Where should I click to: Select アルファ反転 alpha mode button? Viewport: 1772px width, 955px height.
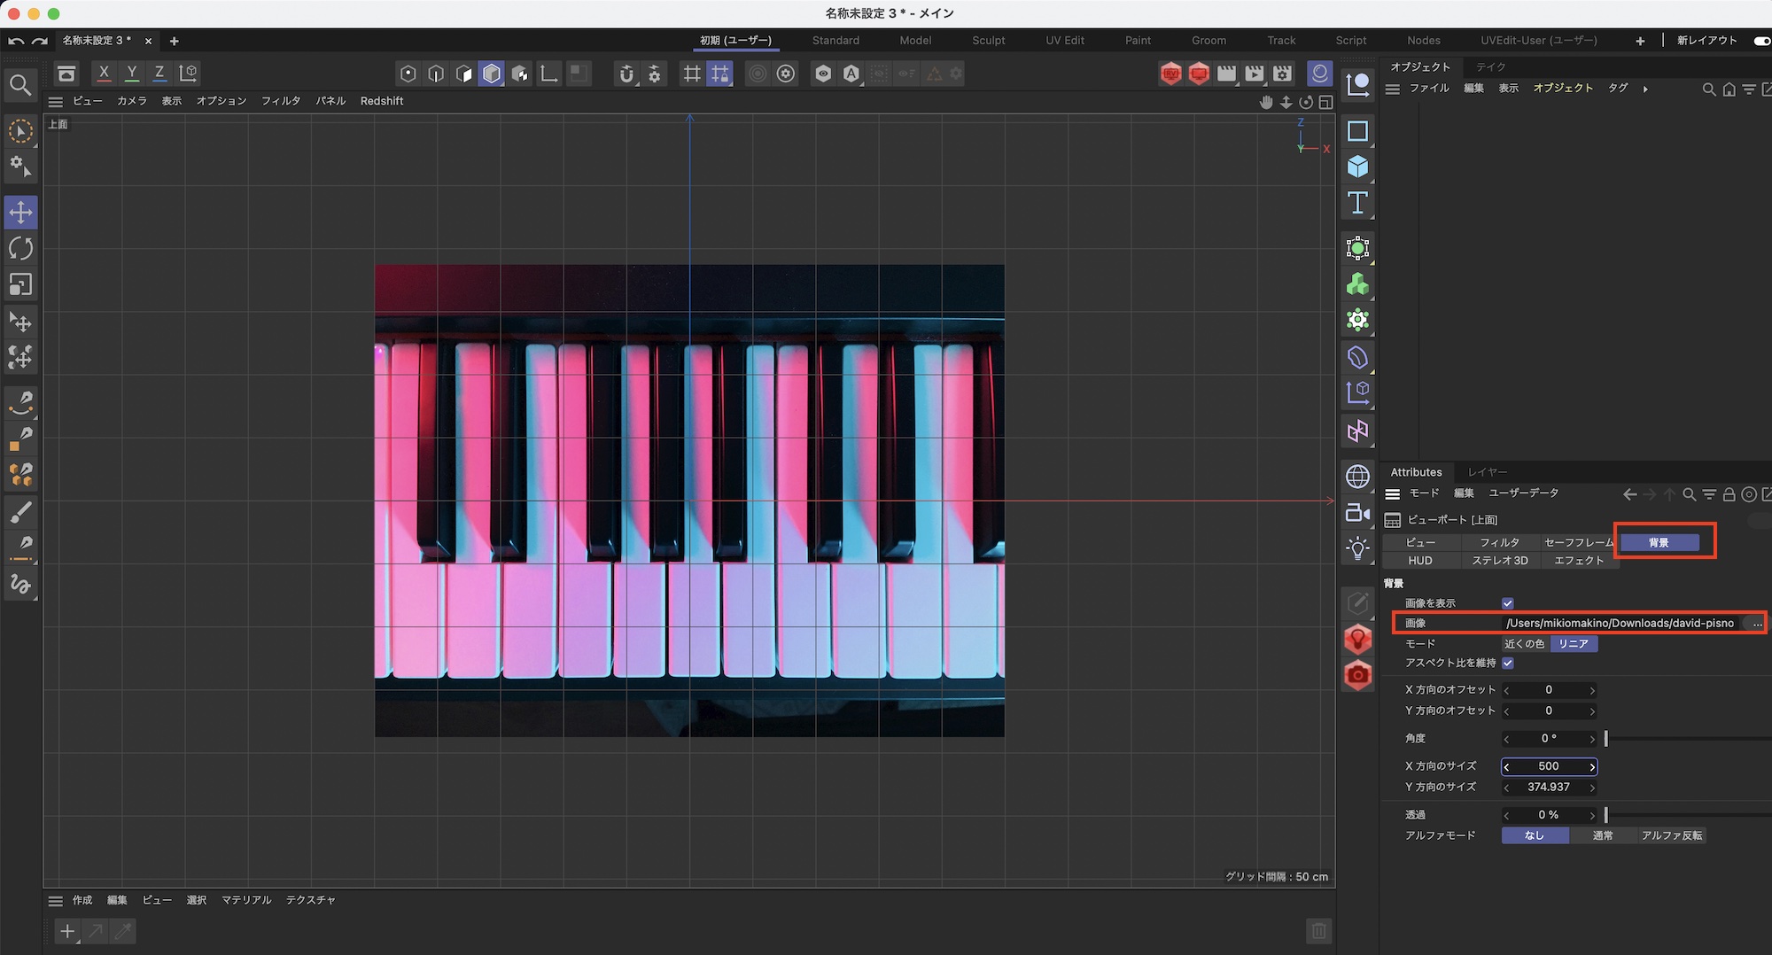1671,835
